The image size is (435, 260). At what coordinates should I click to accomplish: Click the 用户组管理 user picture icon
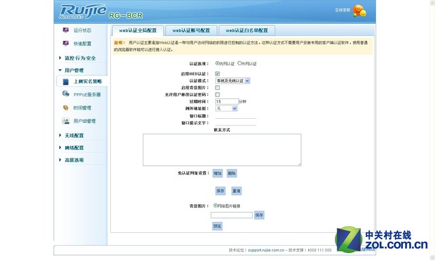(66, 121)
